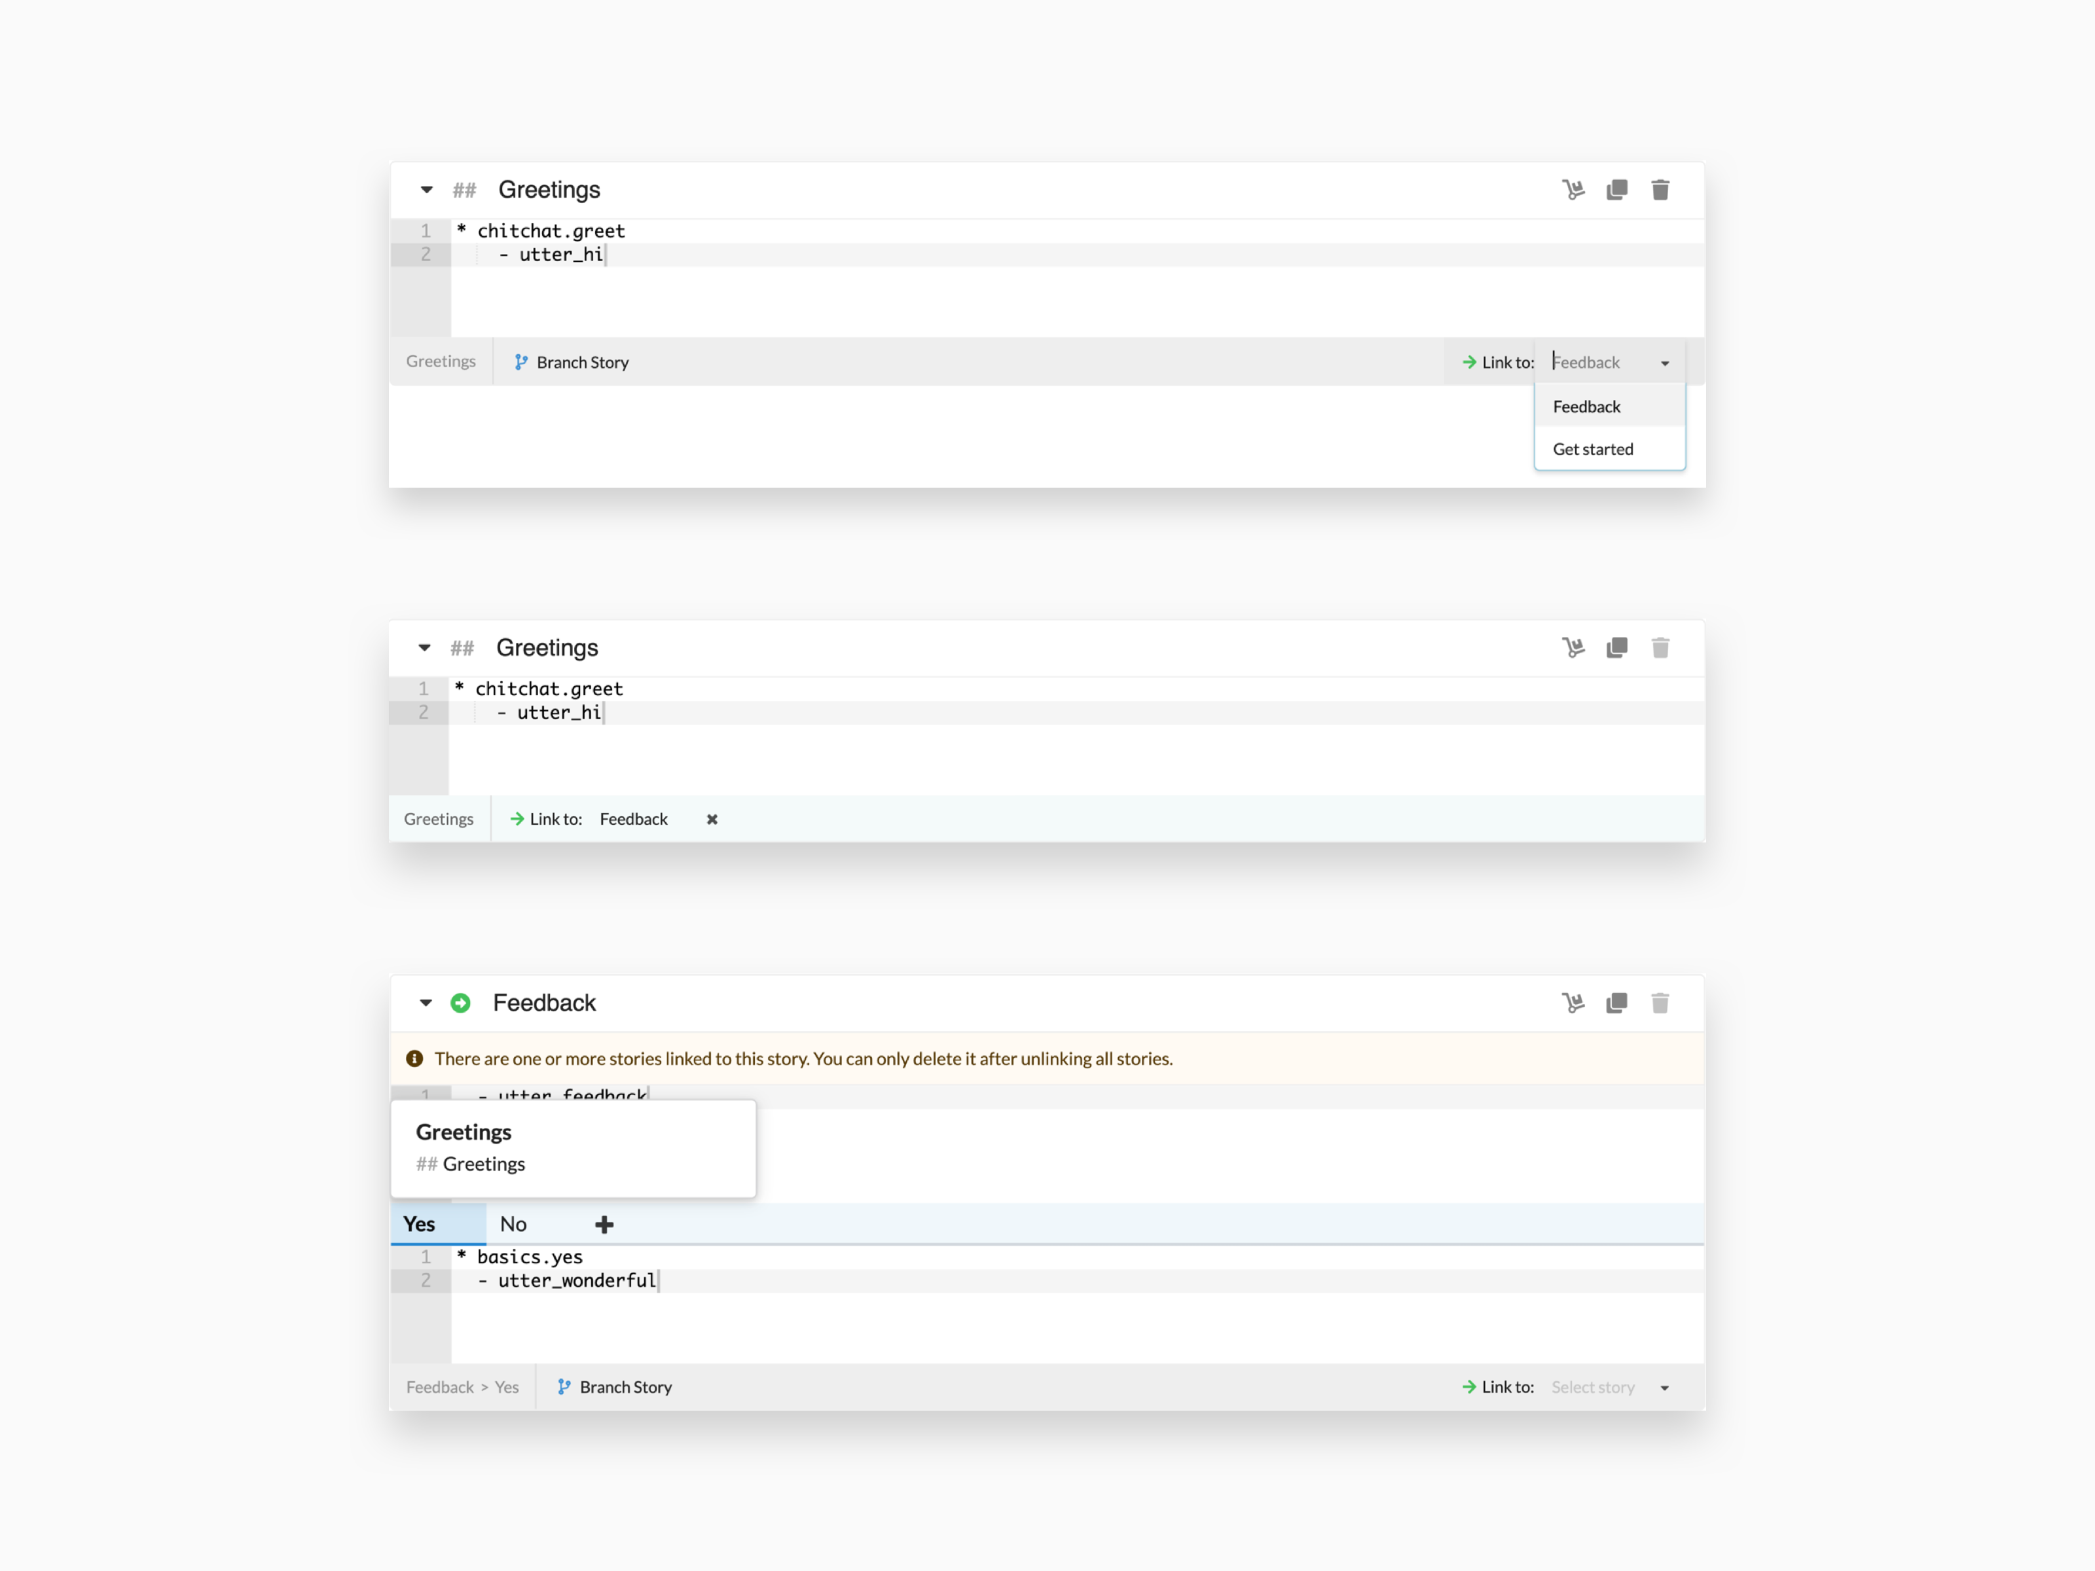Click line number 2 in Yes branch editor
The height and width of the screenshot is (1571, 2095).
pyautogui.click(x=426, y=1281)
